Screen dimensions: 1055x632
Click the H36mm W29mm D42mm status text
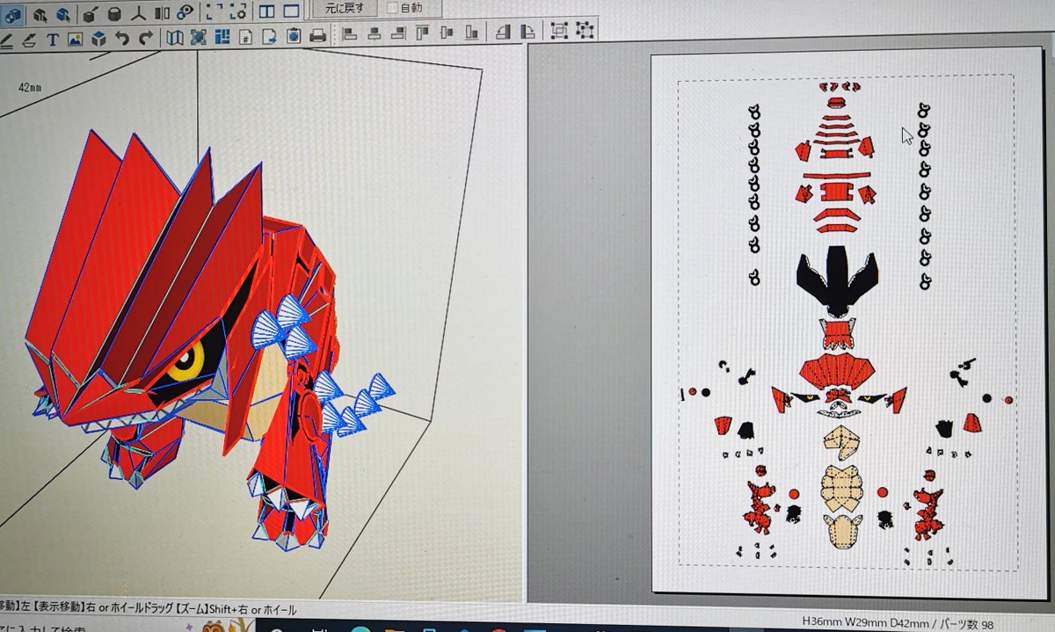(x=868, y=624)
